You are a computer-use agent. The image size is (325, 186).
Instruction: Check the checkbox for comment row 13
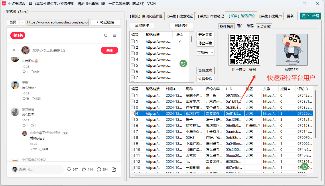coord(133,167)
